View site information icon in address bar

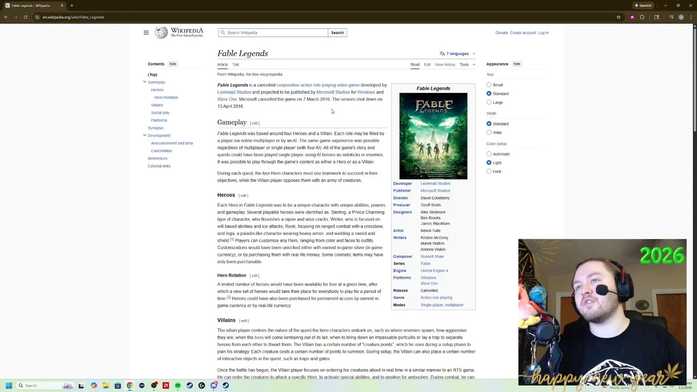(x=37, y=17)
